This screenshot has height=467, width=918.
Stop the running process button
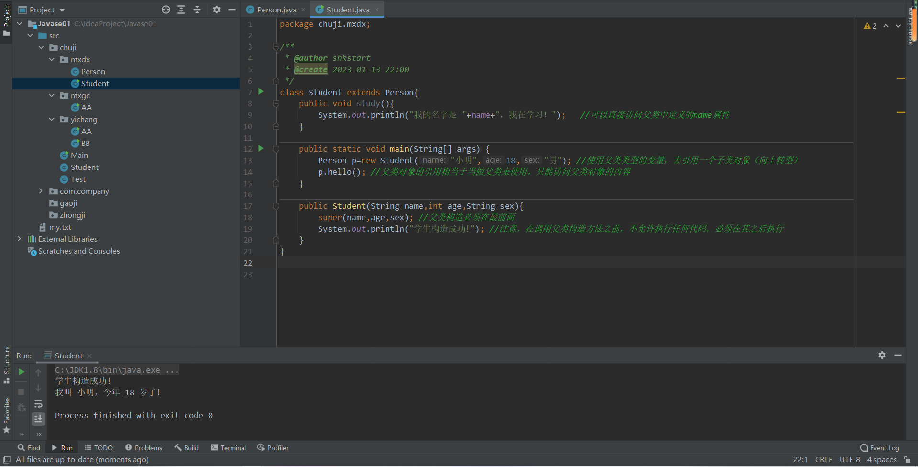point(21,391)
